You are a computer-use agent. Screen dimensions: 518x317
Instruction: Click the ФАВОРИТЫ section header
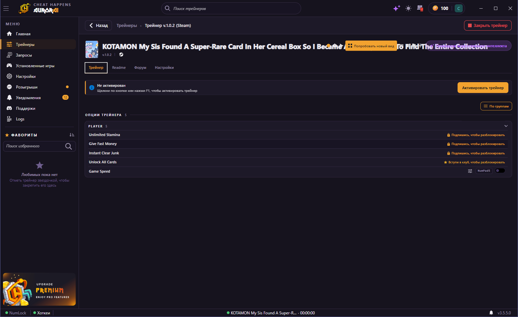coord(24,135)
